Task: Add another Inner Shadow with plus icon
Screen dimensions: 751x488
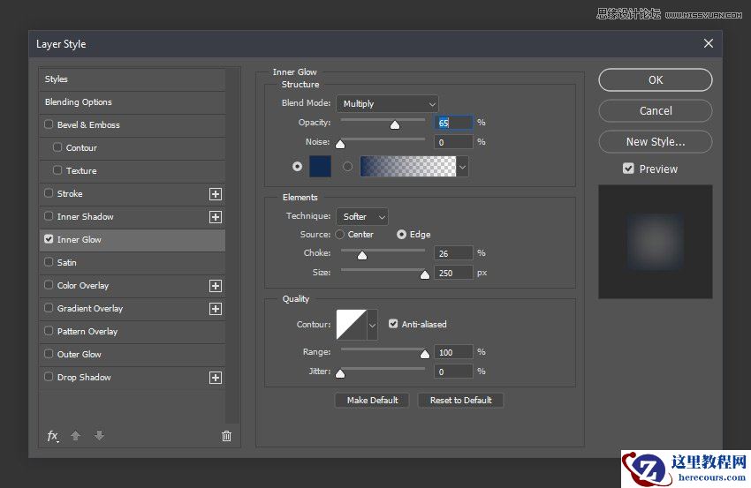Action: [x=215, y=217]
